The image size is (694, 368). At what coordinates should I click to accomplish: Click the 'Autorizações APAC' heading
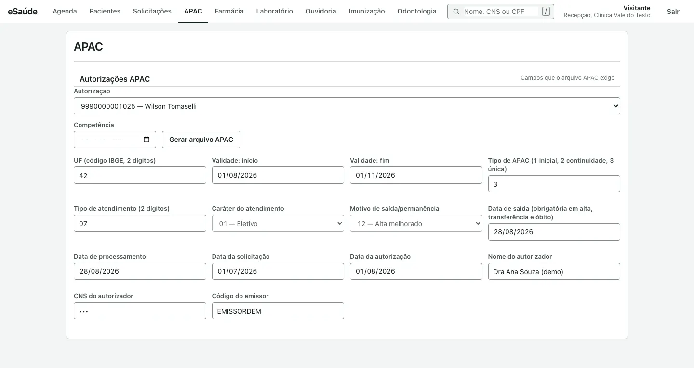point(115,79)
